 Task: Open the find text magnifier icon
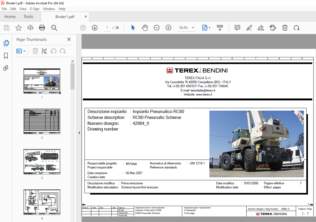click(x=54, y=28)
